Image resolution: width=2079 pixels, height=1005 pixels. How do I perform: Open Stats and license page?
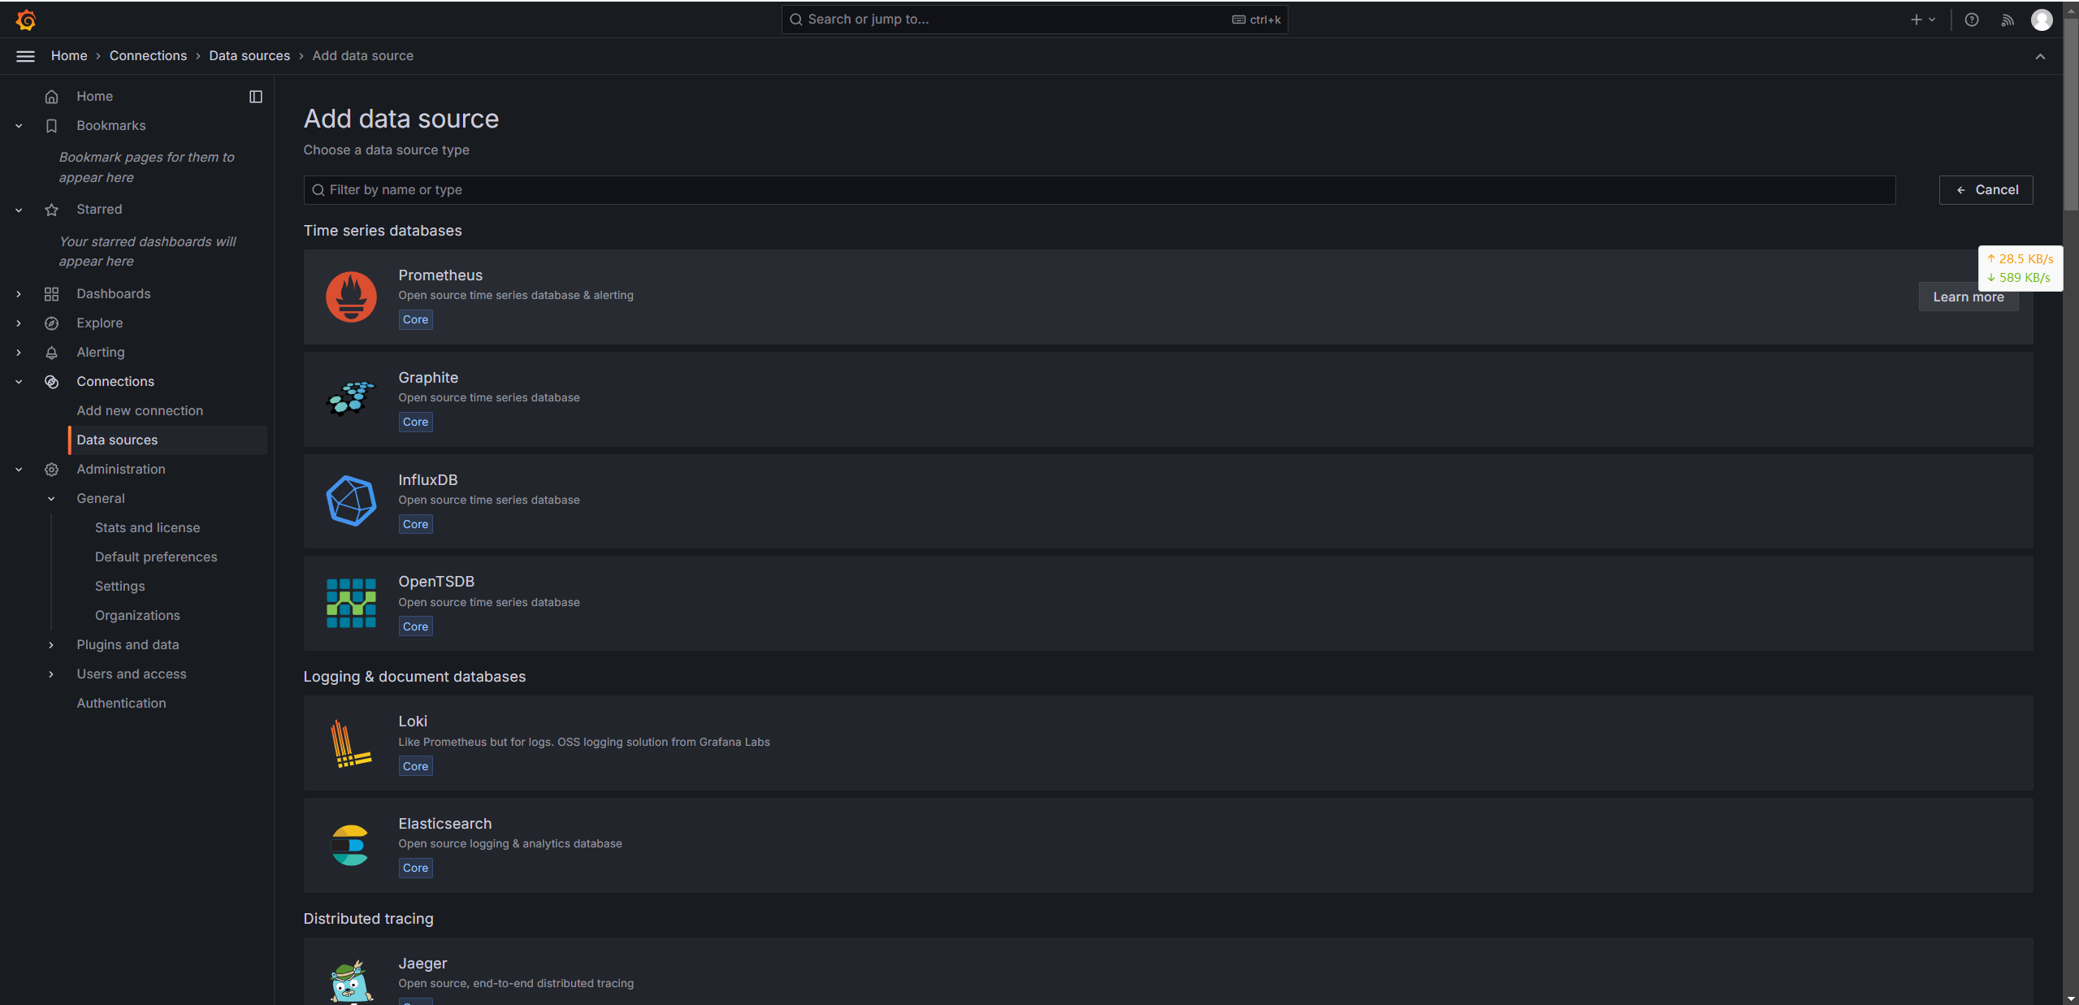pos(147,528)
